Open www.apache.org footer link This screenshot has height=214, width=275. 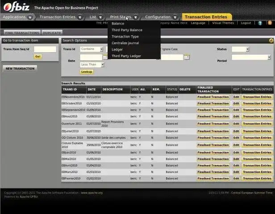click(x=92, y=193)
